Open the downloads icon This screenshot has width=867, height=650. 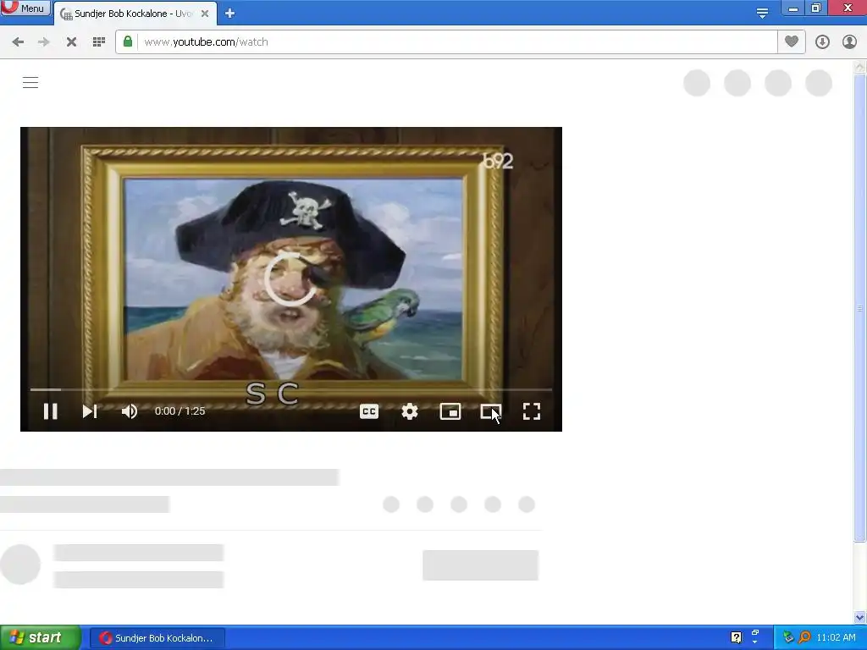tap(822, 42)
